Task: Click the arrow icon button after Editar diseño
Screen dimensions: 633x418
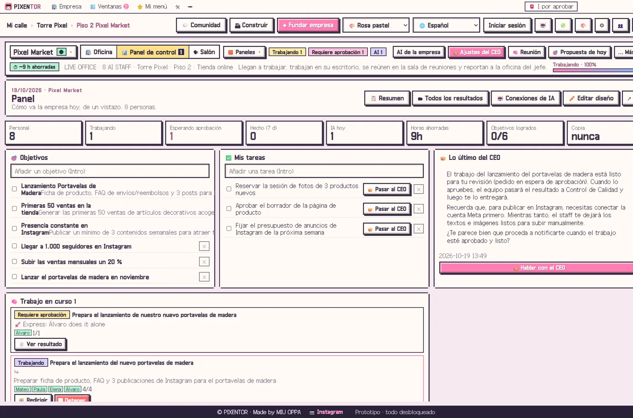Action: (629, 98)
